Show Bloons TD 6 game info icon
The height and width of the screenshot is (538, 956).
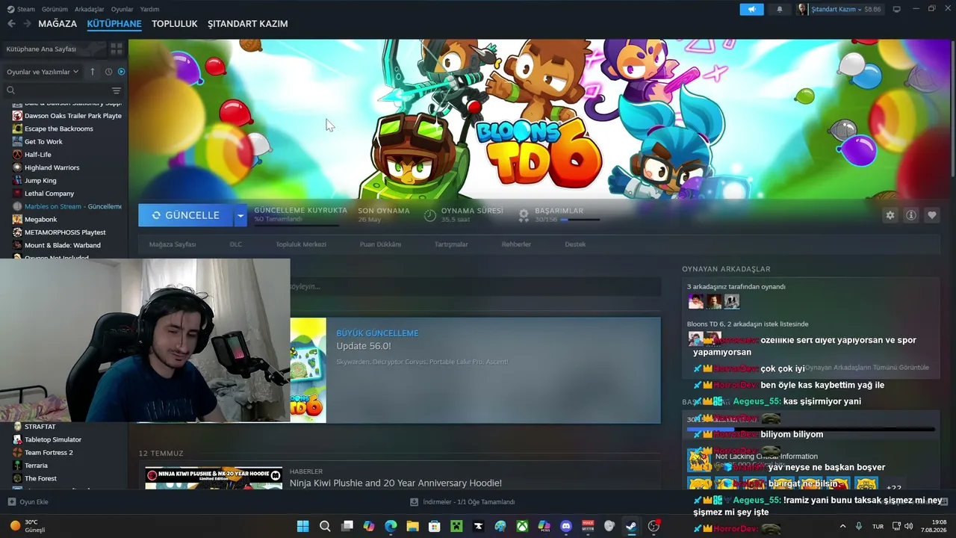click(x=911, y=215)
